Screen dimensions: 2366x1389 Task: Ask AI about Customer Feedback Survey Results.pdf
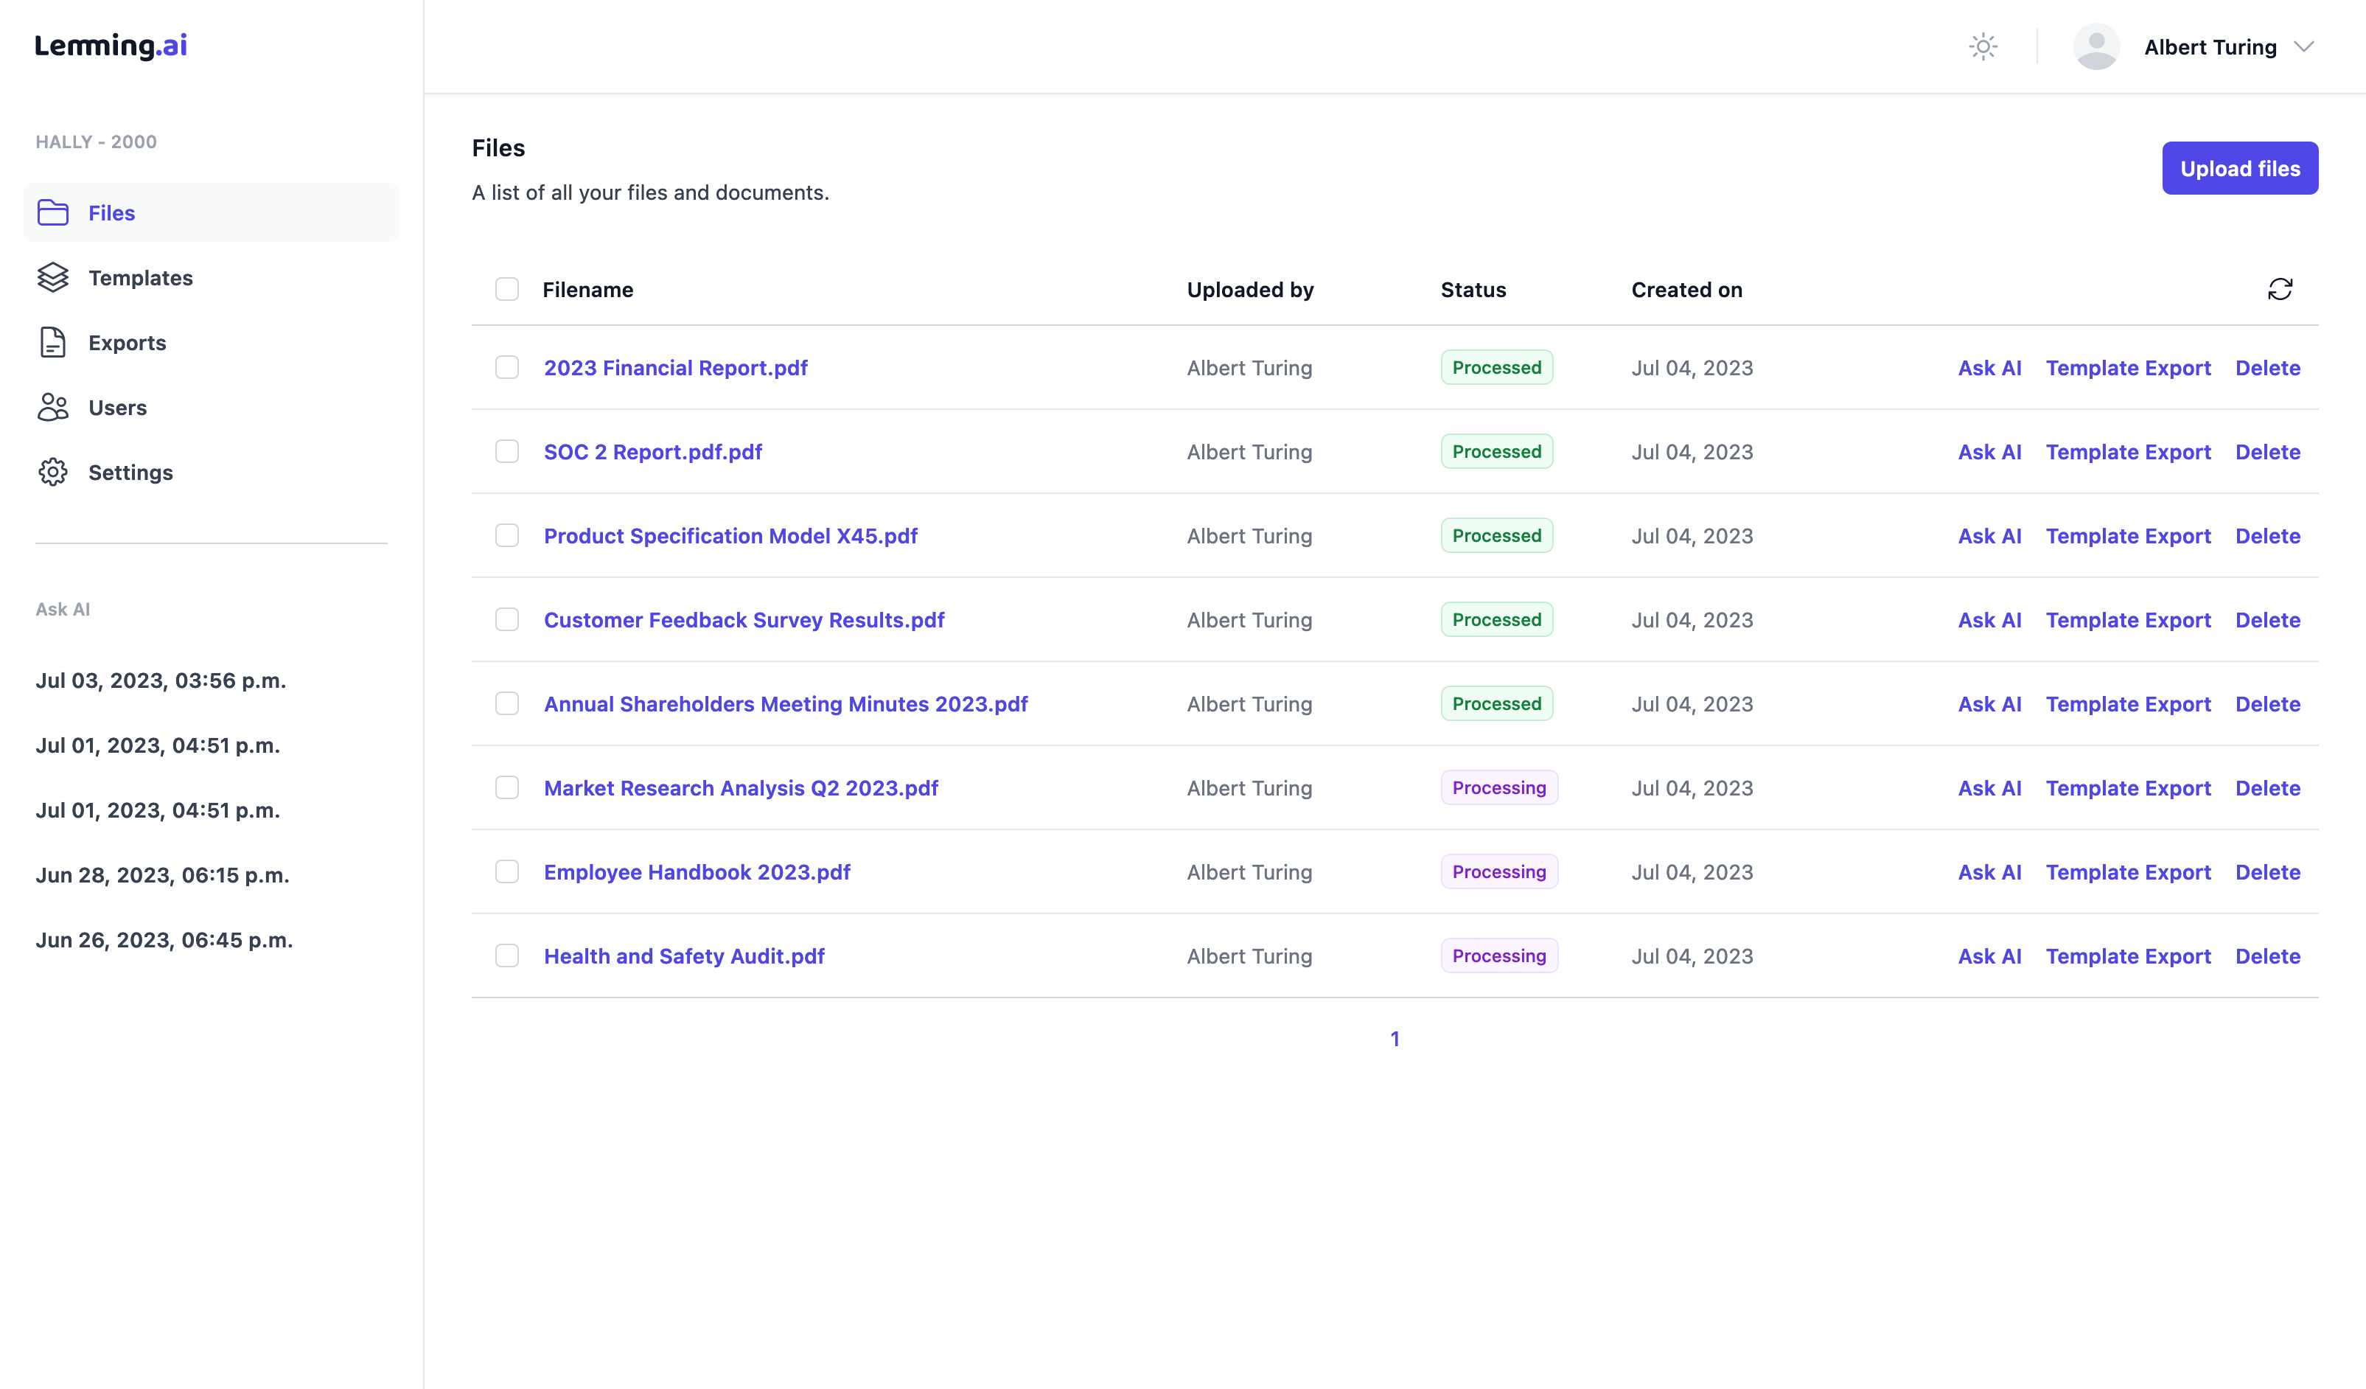[1989, 620]
